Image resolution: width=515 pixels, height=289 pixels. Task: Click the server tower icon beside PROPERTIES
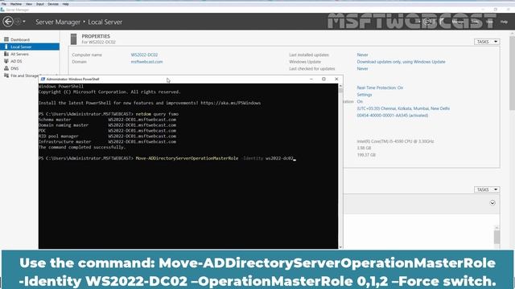coord(73,39)
